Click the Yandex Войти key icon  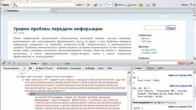coord(116,5)
